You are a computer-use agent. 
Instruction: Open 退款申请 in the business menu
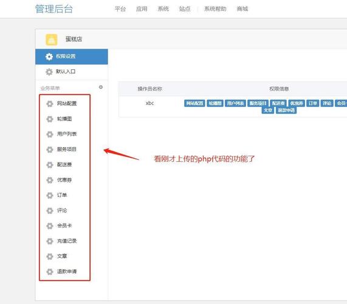(x=67, y=271)
